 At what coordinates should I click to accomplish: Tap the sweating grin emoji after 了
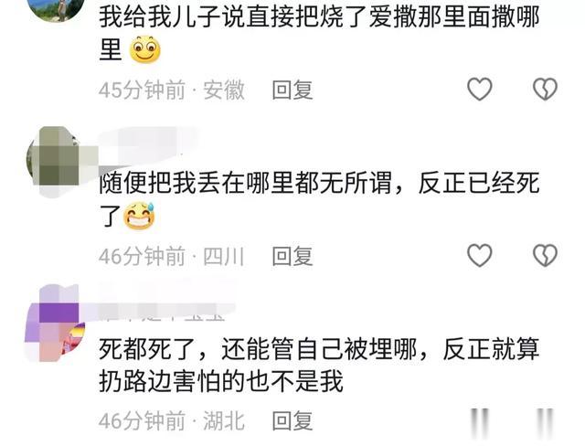point(139,216)
